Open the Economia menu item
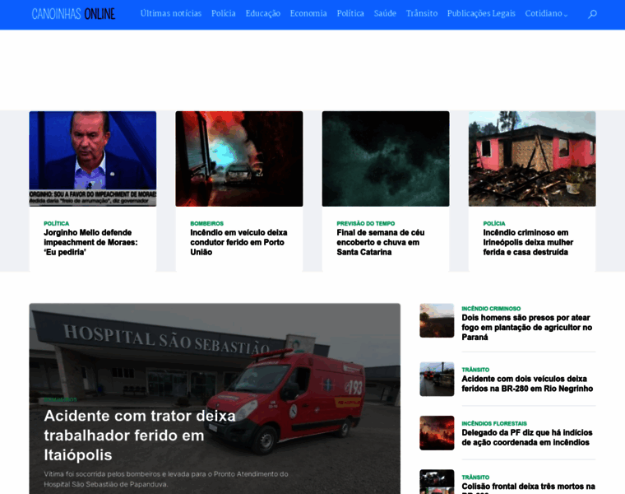The image size is (625, 494). [308, 14]
